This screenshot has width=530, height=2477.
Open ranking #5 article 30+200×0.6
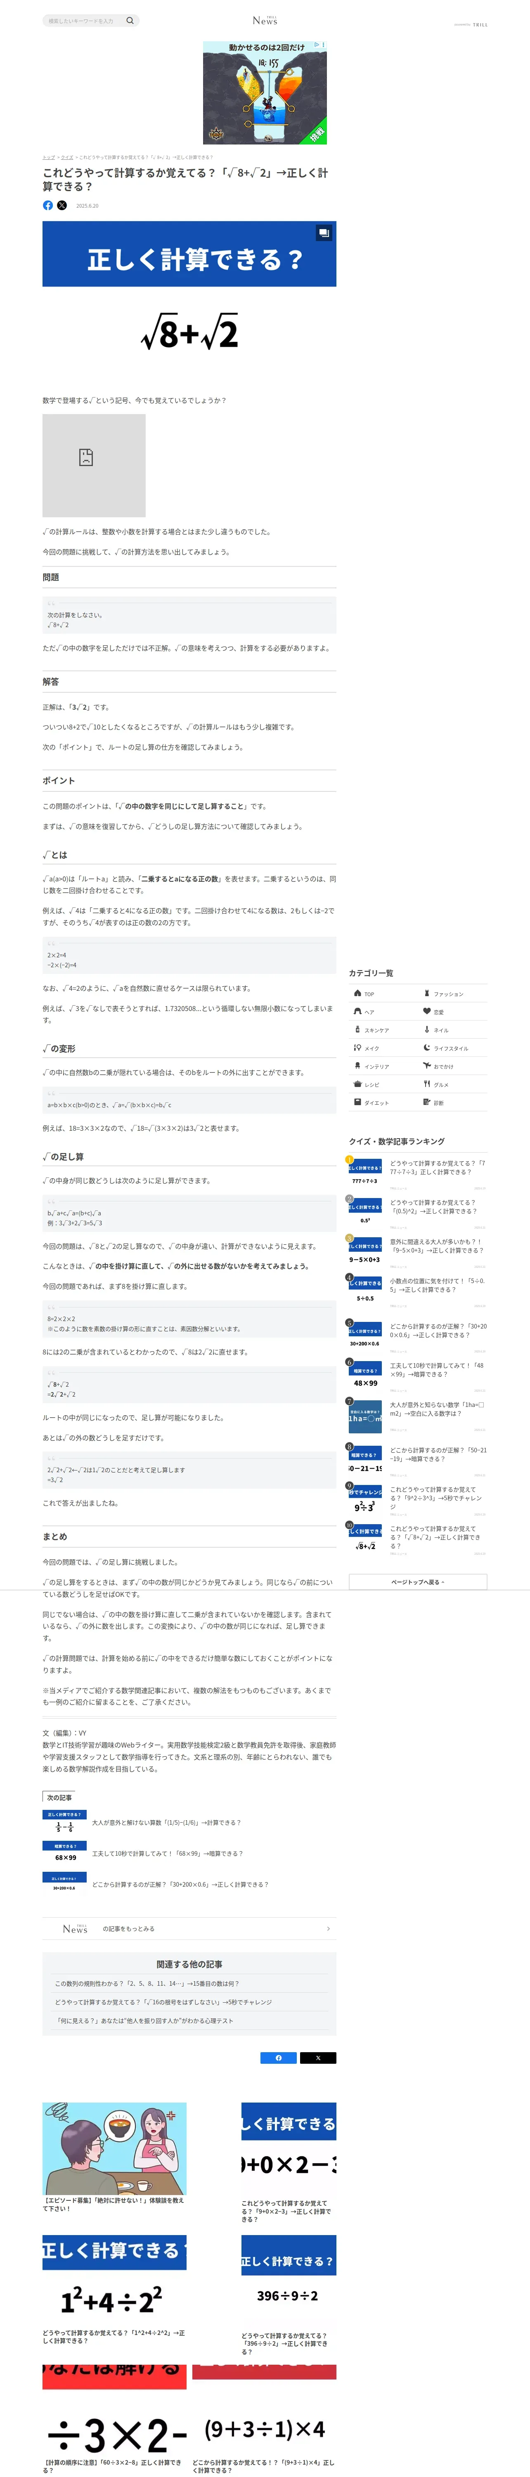point(417,1338)
